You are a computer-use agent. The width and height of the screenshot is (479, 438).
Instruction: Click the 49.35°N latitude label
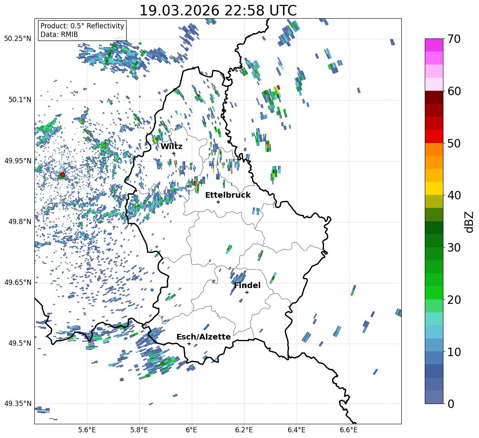(18, 404)
